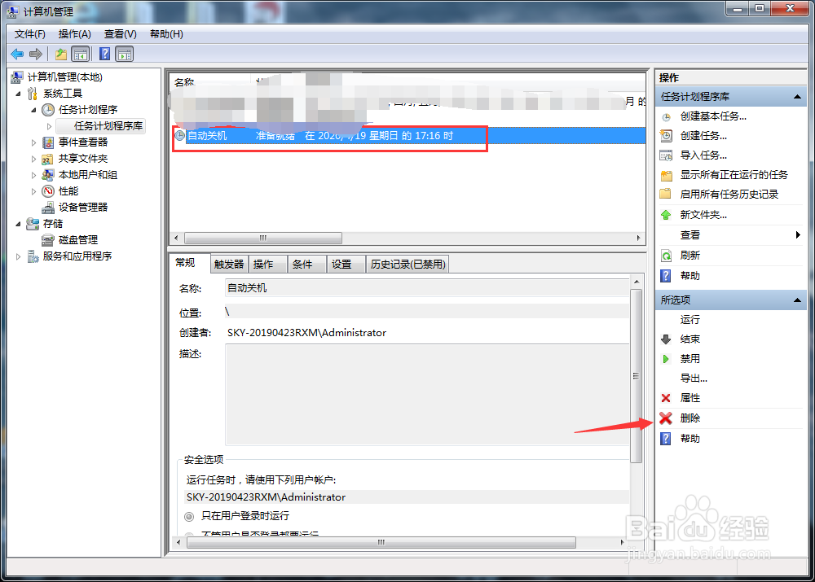
Task: Open toolbar help via question mark icon
Action: tap(104, 54)
